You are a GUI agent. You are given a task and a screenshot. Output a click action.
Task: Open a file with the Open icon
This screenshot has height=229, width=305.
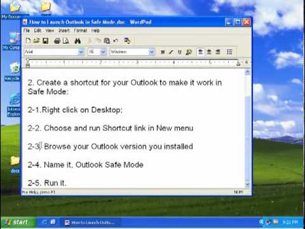tap(37, 41)
